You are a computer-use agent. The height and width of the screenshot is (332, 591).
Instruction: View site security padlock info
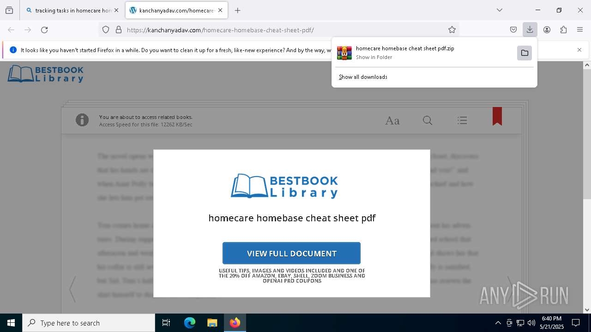click(119, 30)
